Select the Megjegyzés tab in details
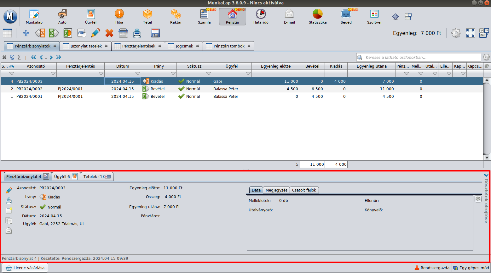This screenshot has height=273, width=491. 276,190
